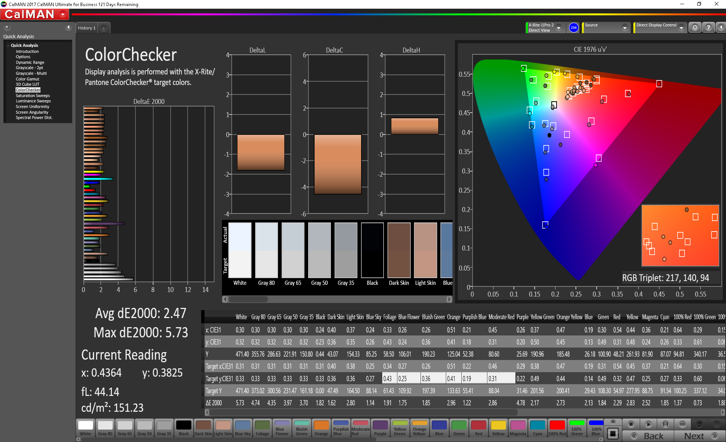This screenshot has width=726, height=442.
Task: Open the Source dropdown
Action: [x=625, y=28]
